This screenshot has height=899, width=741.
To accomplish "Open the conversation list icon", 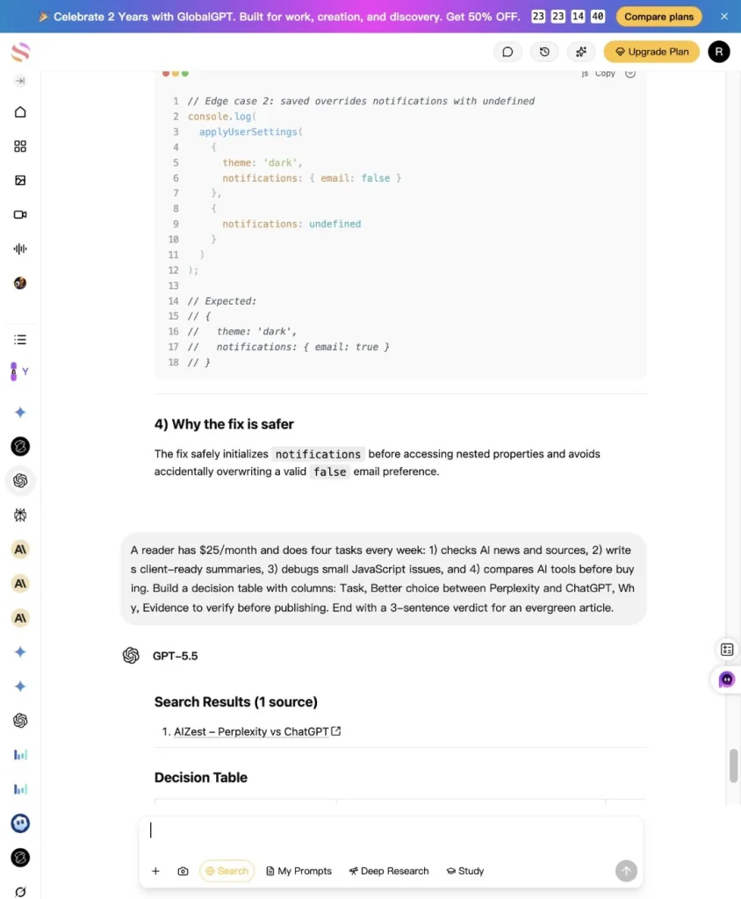I will click(x=20, y=340).
